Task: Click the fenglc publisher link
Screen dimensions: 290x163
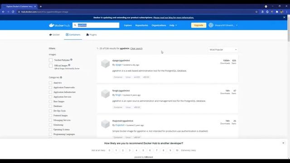Action: pyautogui.click(x=118, y=95)
